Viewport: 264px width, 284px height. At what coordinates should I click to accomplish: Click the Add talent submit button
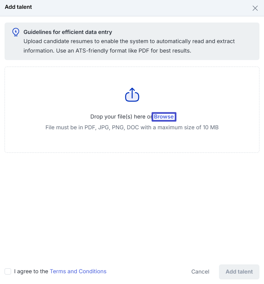tap(239, 272)
